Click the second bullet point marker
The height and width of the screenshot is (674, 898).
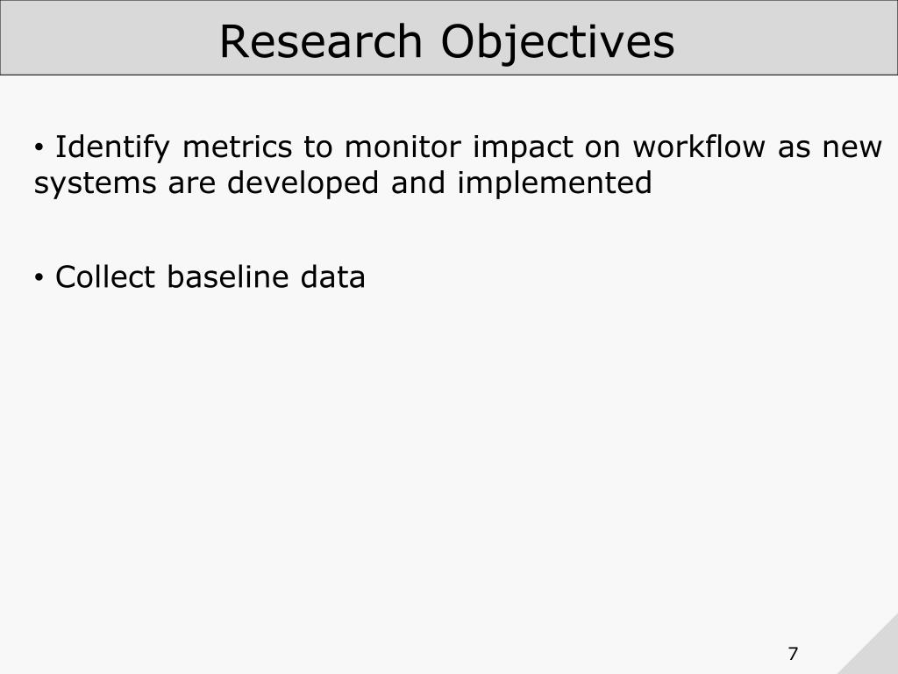(39, 278)
